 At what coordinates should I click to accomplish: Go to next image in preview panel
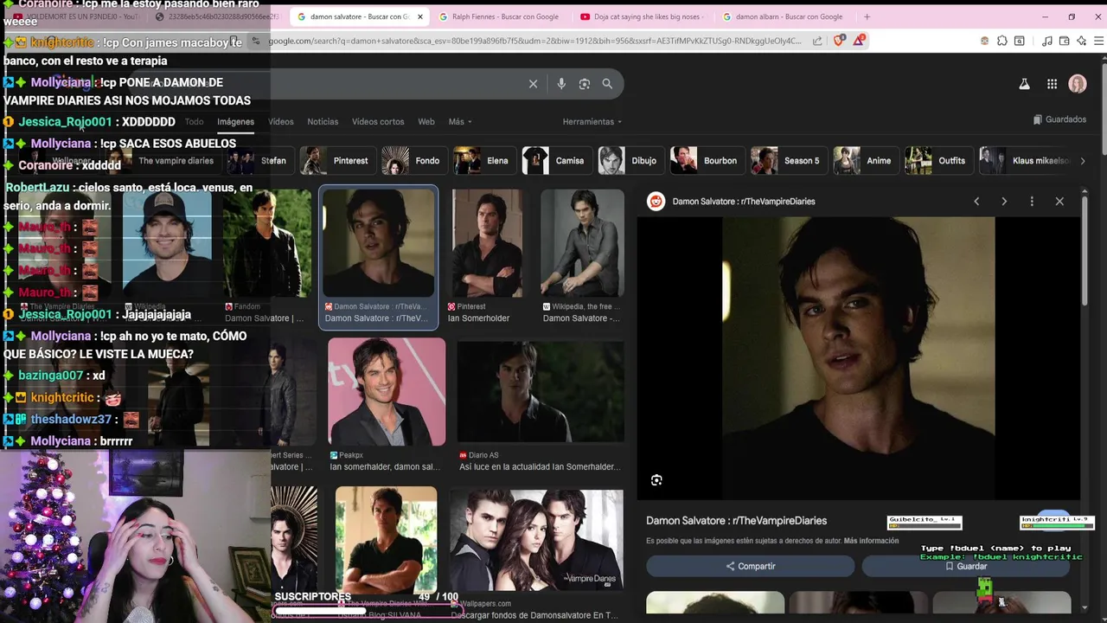point(1004,202)
